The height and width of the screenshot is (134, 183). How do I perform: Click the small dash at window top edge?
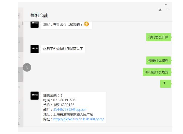(x=166, y=5)
